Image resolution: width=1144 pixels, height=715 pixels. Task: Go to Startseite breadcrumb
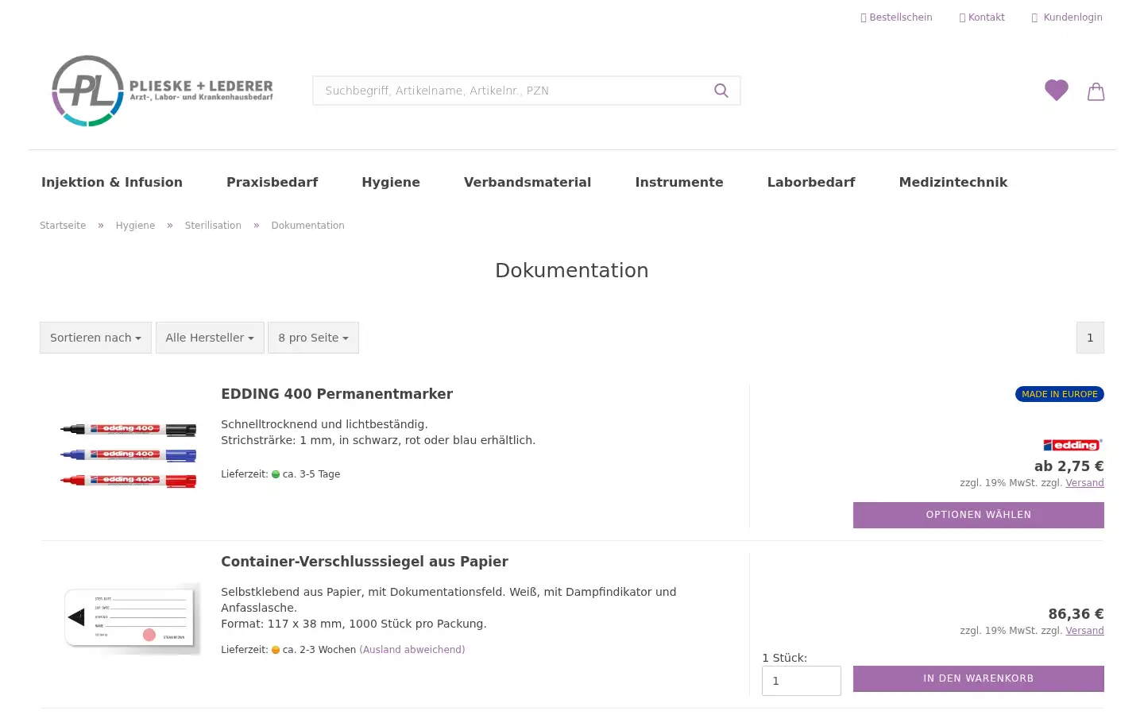[x=63, y=226]
